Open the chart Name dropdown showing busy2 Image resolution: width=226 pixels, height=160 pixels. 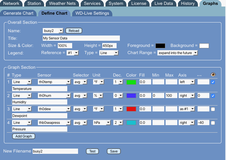pos(53,31)
